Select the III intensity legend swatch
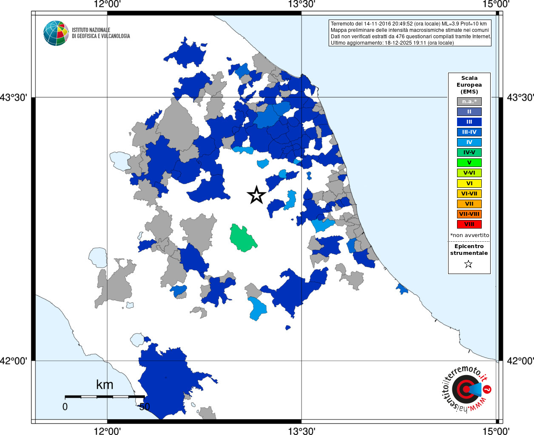The height and width of the screenshot is (435, 534). 469,122
